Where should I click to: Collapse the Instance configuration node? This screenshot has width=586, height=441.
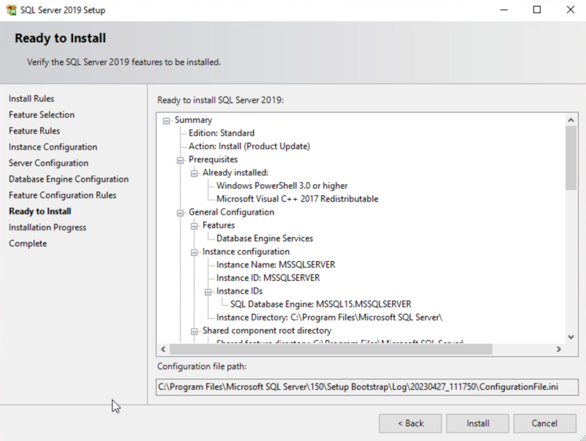[195, 252]
